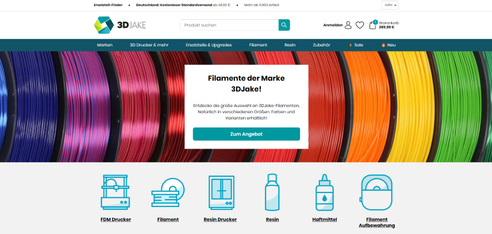Click the FDM Drucker category label

click(x=116, y=220)
